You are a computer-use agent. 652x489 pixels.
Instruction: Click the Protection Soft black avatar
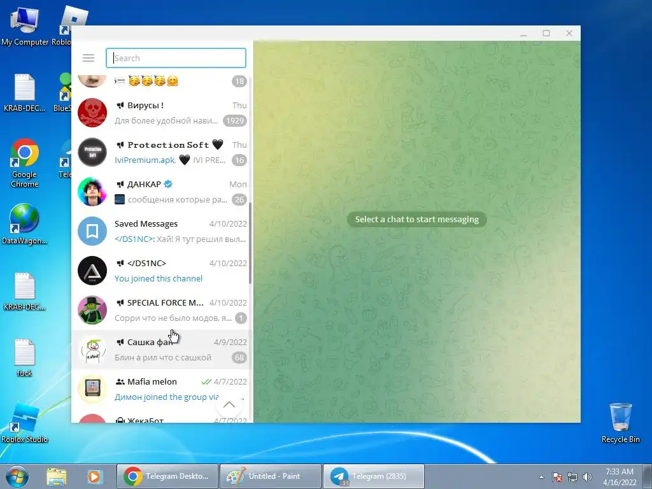[x=92, y=152]
